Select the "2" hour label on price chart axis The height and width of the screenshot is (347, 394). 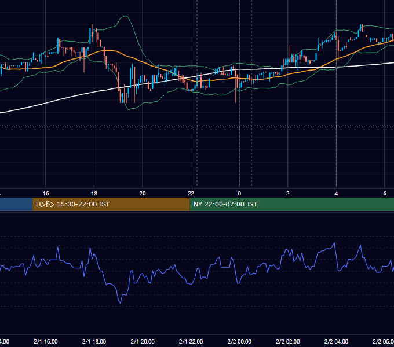[x=288, y=194]
